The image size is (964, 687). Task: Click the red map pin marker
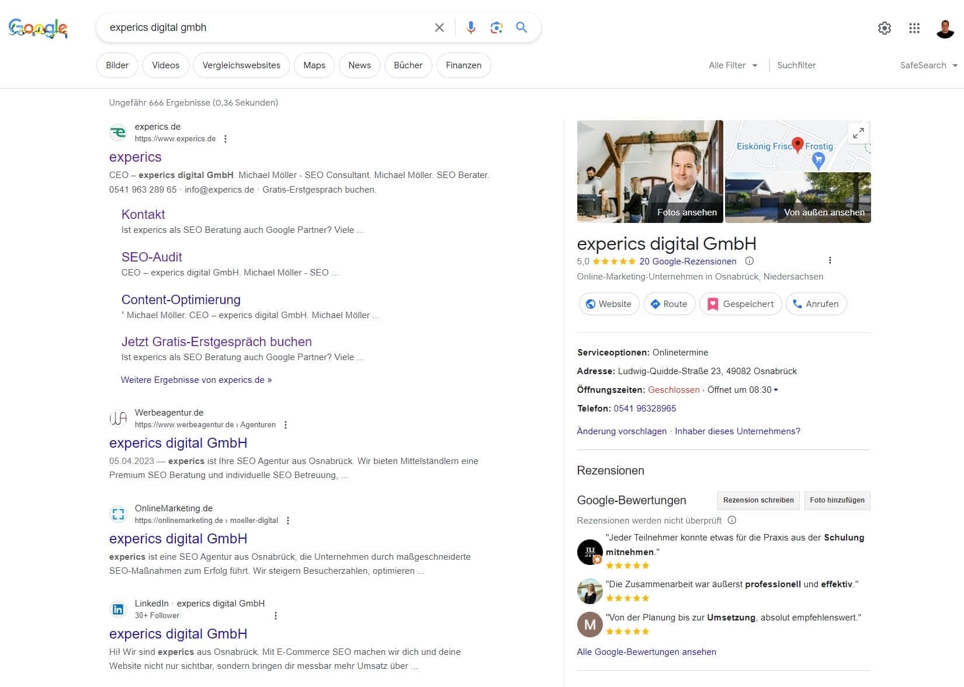click(x=797, y=145)
